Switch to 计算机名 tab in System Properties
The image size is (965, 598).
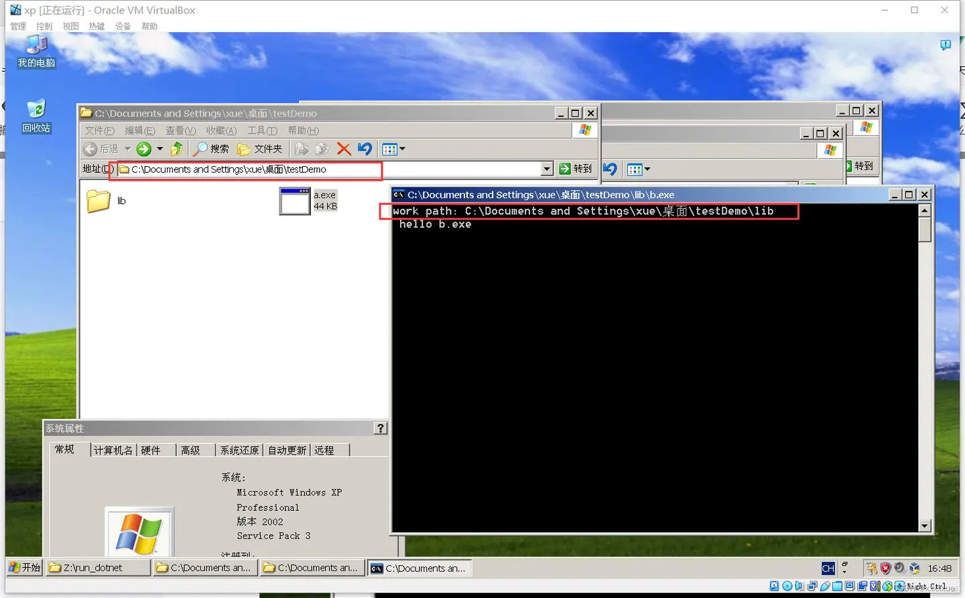coord(113,451)
